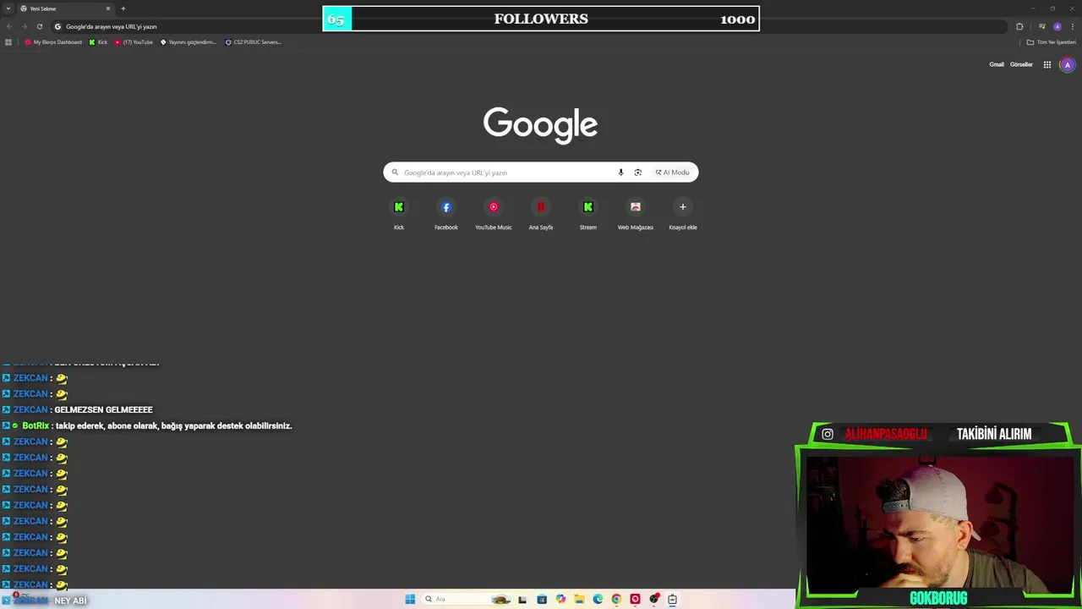
Task: Open the Windows Start menu
Action: coord(410,599)
